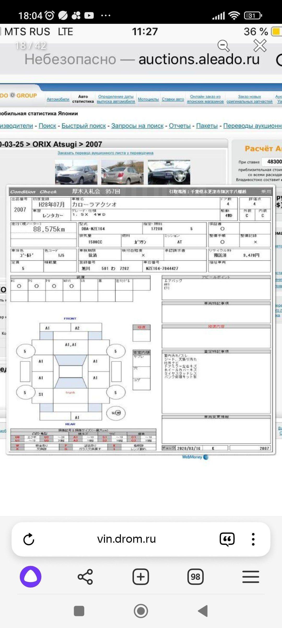Select the Авто статистика tab
The height and width of the screenshot is (628, 282).
(x=83, y=99)
